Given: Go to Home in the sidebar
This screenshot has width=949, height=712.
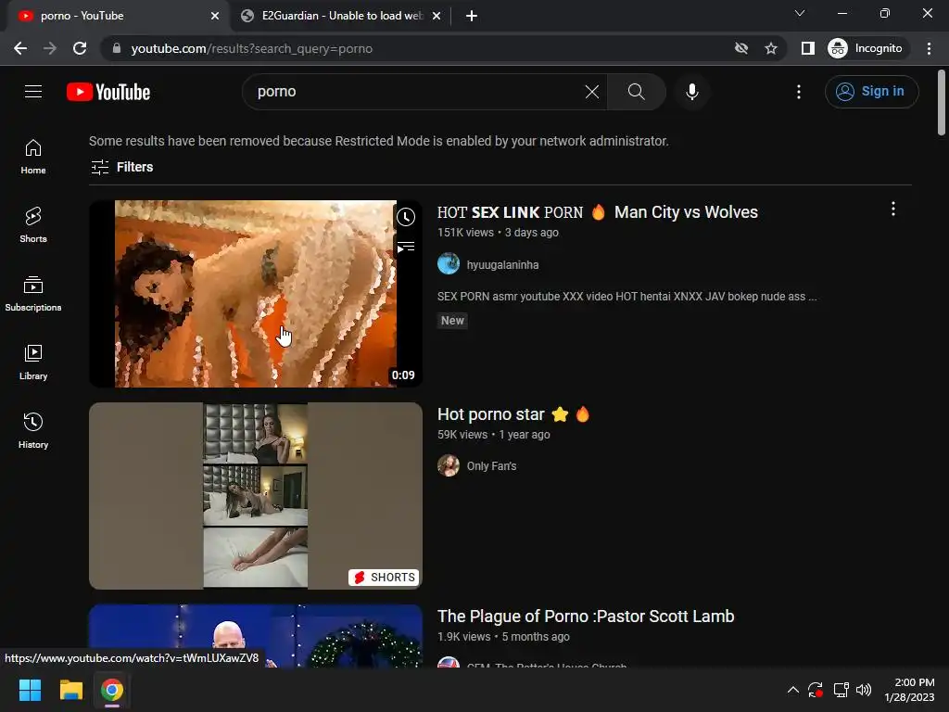Looking at the screenshot, I should coord(33,157).
